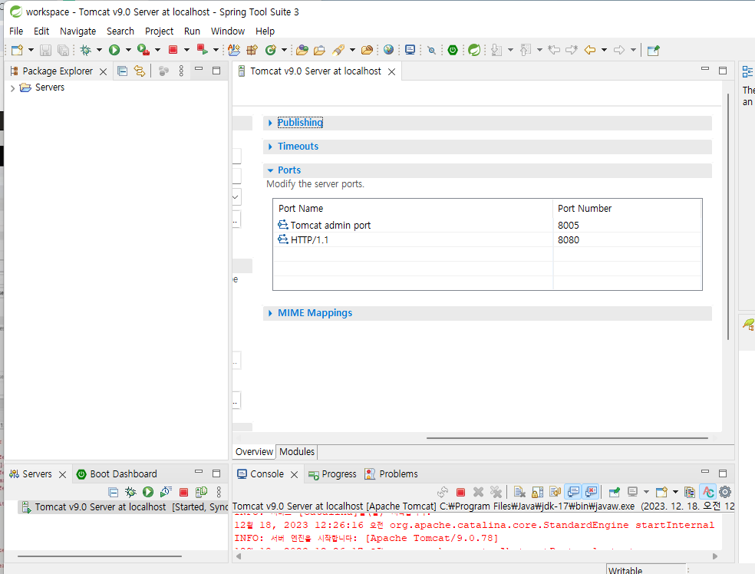755x574 pixels.
Task: Start the server from Servers view toolbar
Action: tap(148, 492)
